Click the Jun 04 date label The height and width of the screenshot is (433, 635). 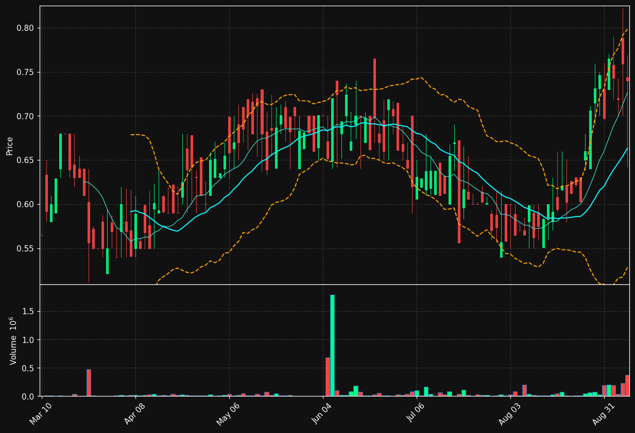(322, 414)
